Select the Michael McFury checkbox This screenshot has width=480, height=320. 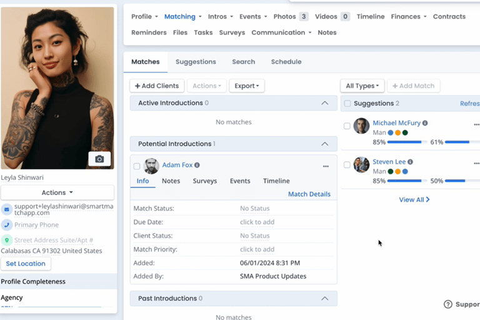(x=347, y=126)
